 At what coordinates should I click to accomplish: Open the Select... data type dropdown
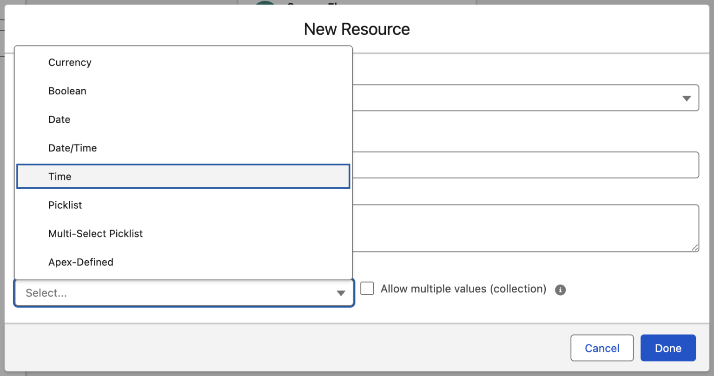[x=184, y=293]
